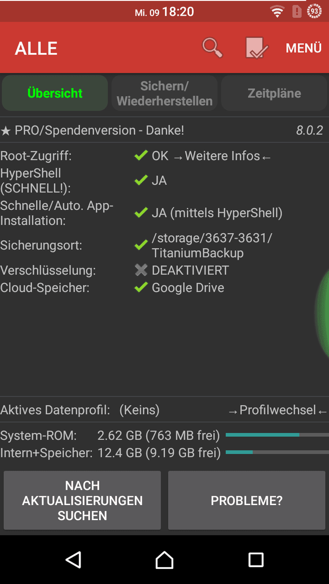Tap the recent apps square icon

(256, 560)
